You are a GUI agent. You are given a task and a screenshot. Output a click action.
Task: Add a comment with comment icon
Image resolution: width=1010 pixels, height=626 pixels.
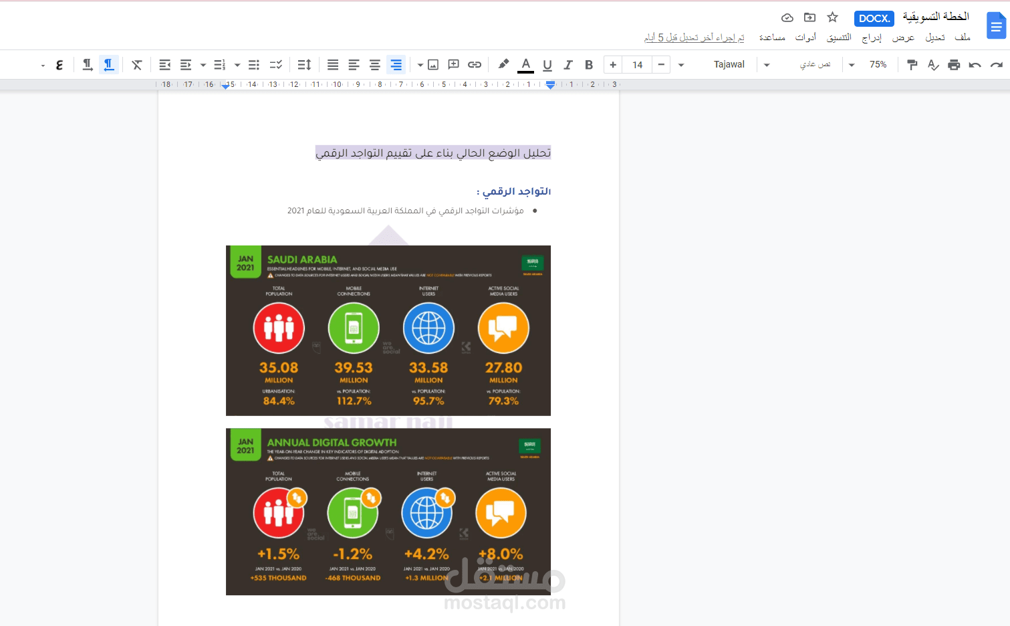[x=453, y=65]
